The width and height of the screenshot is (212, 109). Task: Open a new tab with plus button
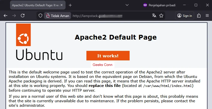(70, 5)
